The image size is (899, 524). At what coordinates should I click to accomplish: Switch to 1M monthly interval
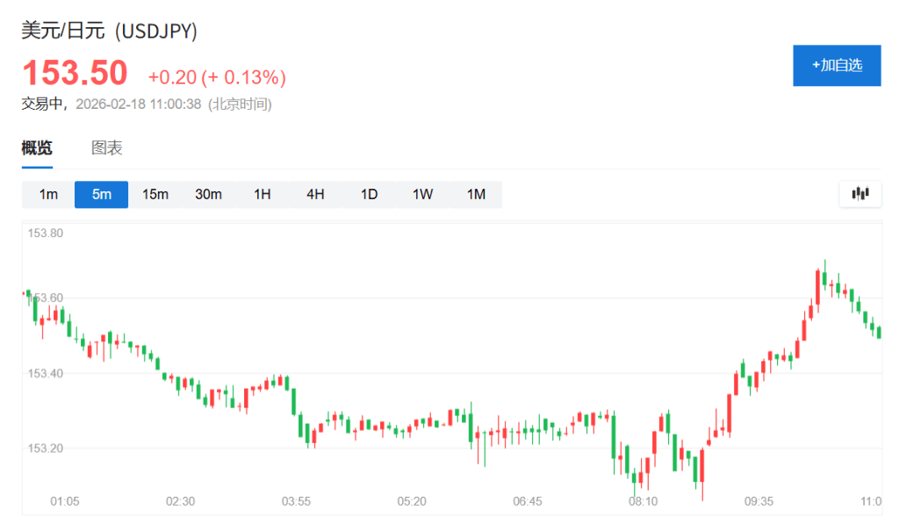[x=476, y=194]
